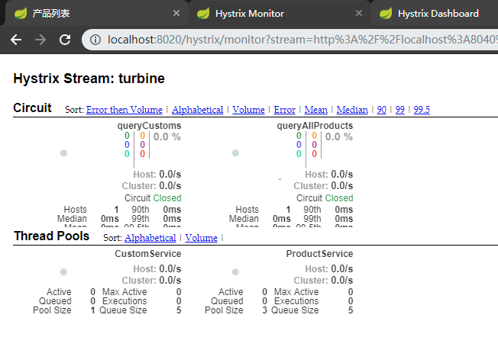
Task: Close the Hystrix Monitor tab
Action: [x=360, y=14]
